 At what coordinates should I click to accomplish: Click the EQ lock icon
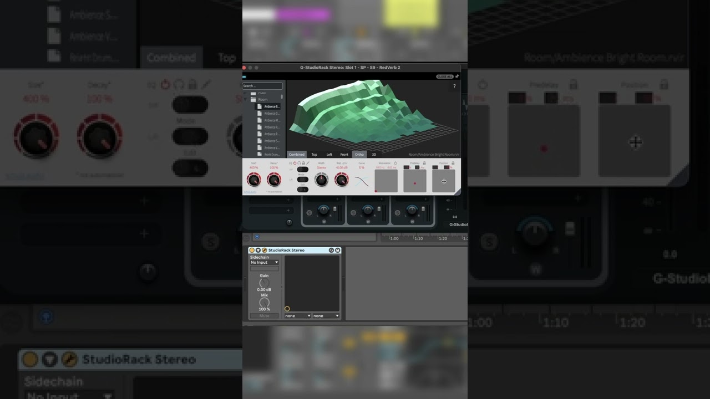(303, 163)
